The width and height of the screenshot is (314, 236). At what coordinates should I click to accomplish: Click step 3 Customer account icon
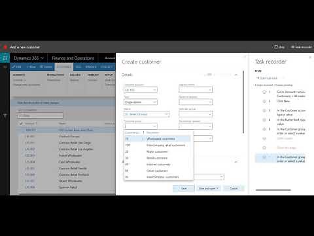(x=264, y=111)
